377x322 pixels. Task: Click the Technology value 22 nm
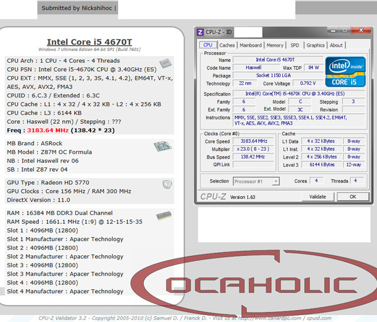(245, 83)
